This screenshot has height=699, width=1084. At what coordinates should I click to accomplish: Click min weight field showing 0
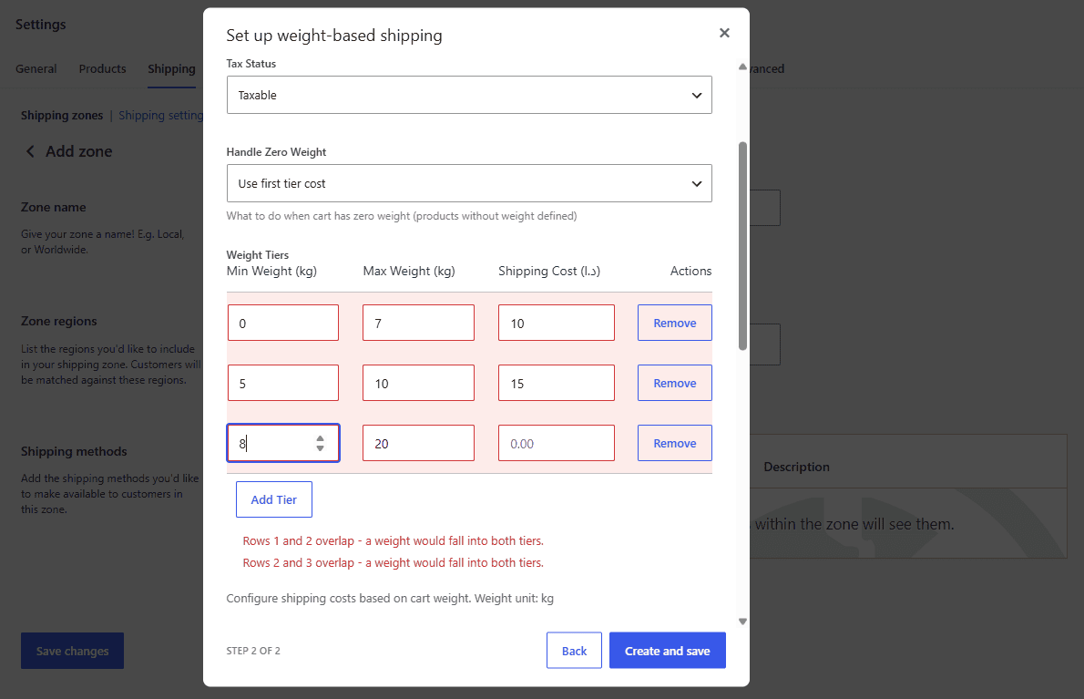282,323
